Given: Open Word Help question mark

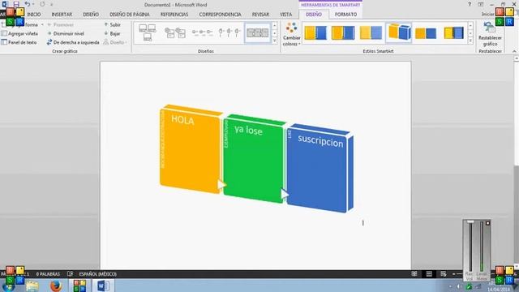Looking at the screenshot, I should click(x=470, y=4).
